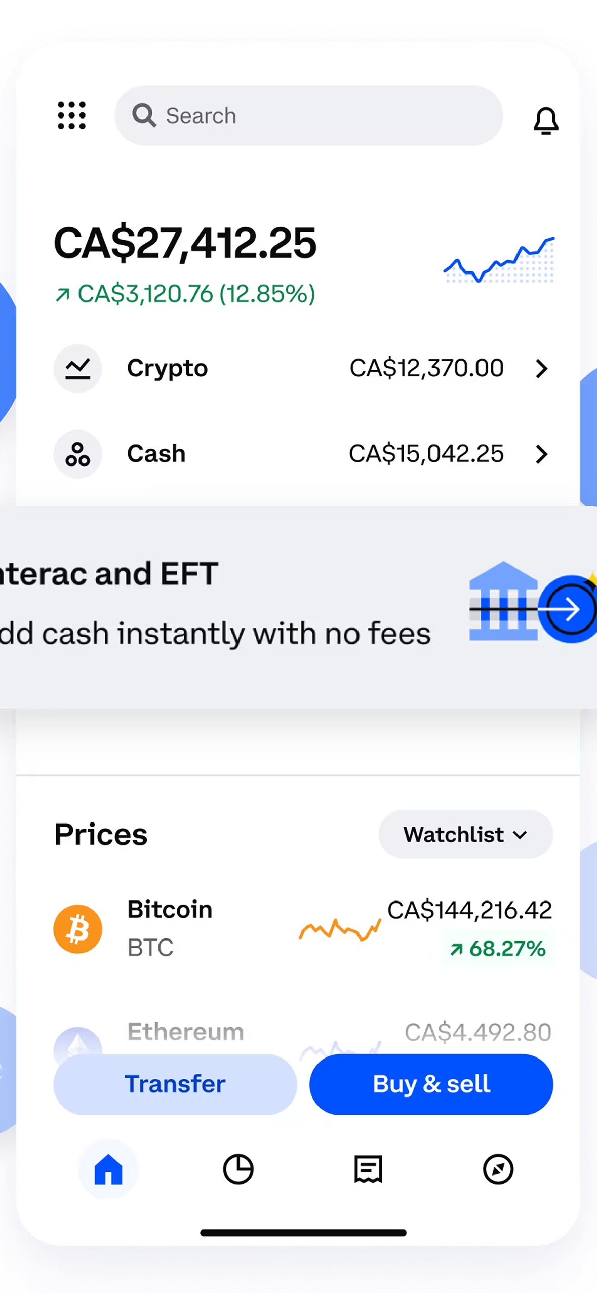Screen dimensions: 597x1293
Task: Switch to the pie-chart Assets tab
Action: (238, 1169)
